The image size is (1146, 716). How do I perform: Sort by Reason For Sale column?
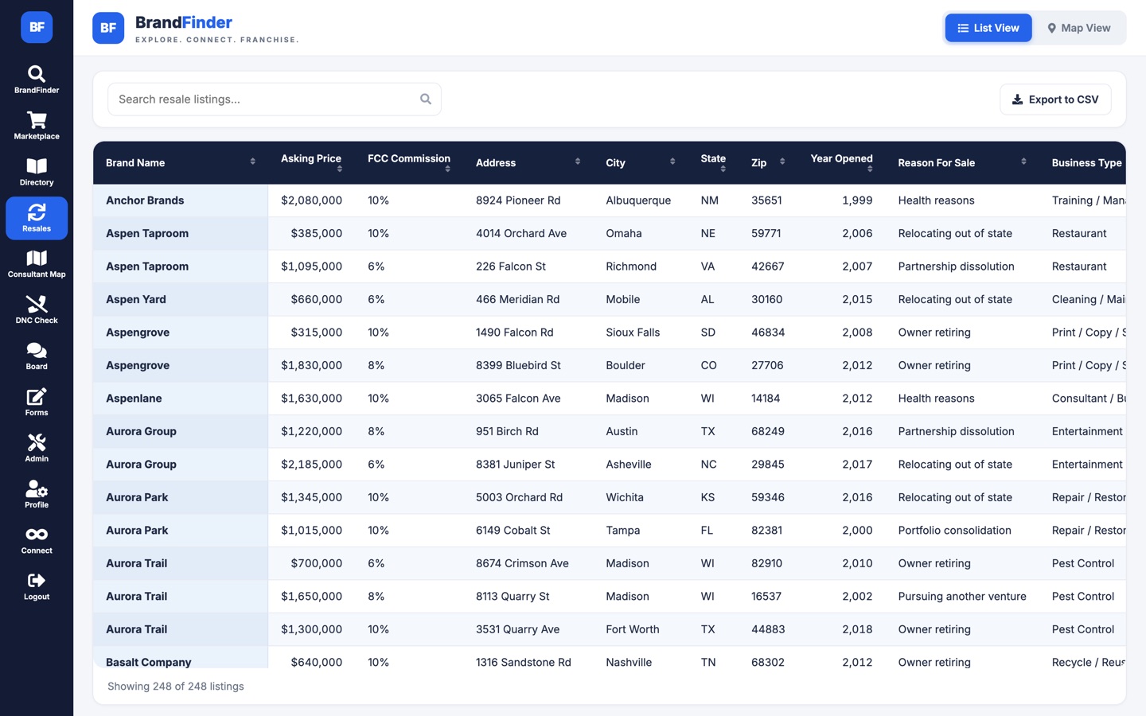(x=962, y=163)
